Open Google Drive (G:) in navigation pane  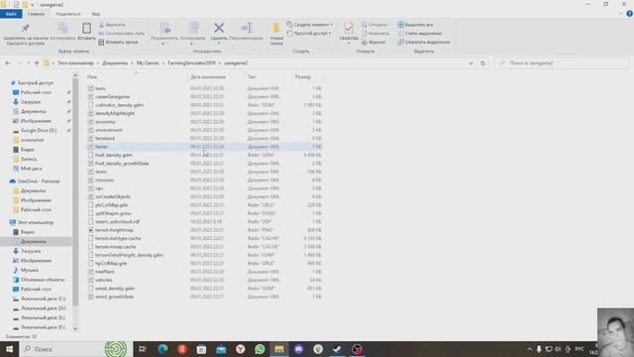[x=39, y=130]
